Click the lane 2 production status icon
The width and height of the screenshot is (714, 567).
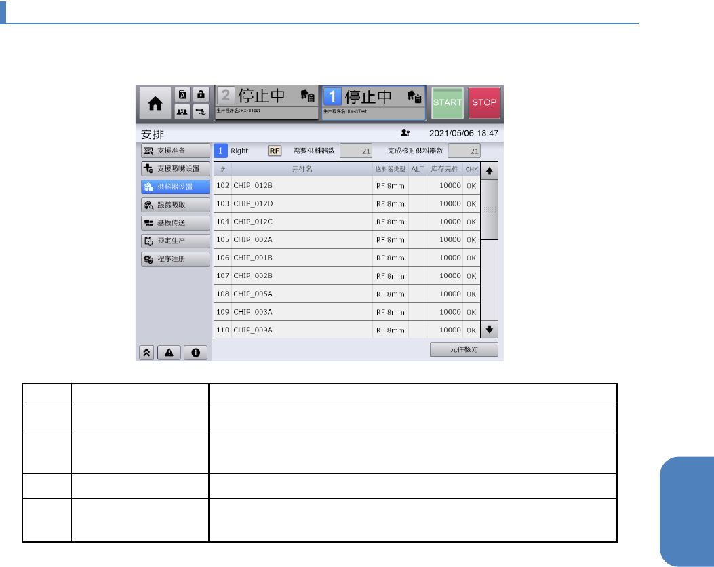click(308, 96)
